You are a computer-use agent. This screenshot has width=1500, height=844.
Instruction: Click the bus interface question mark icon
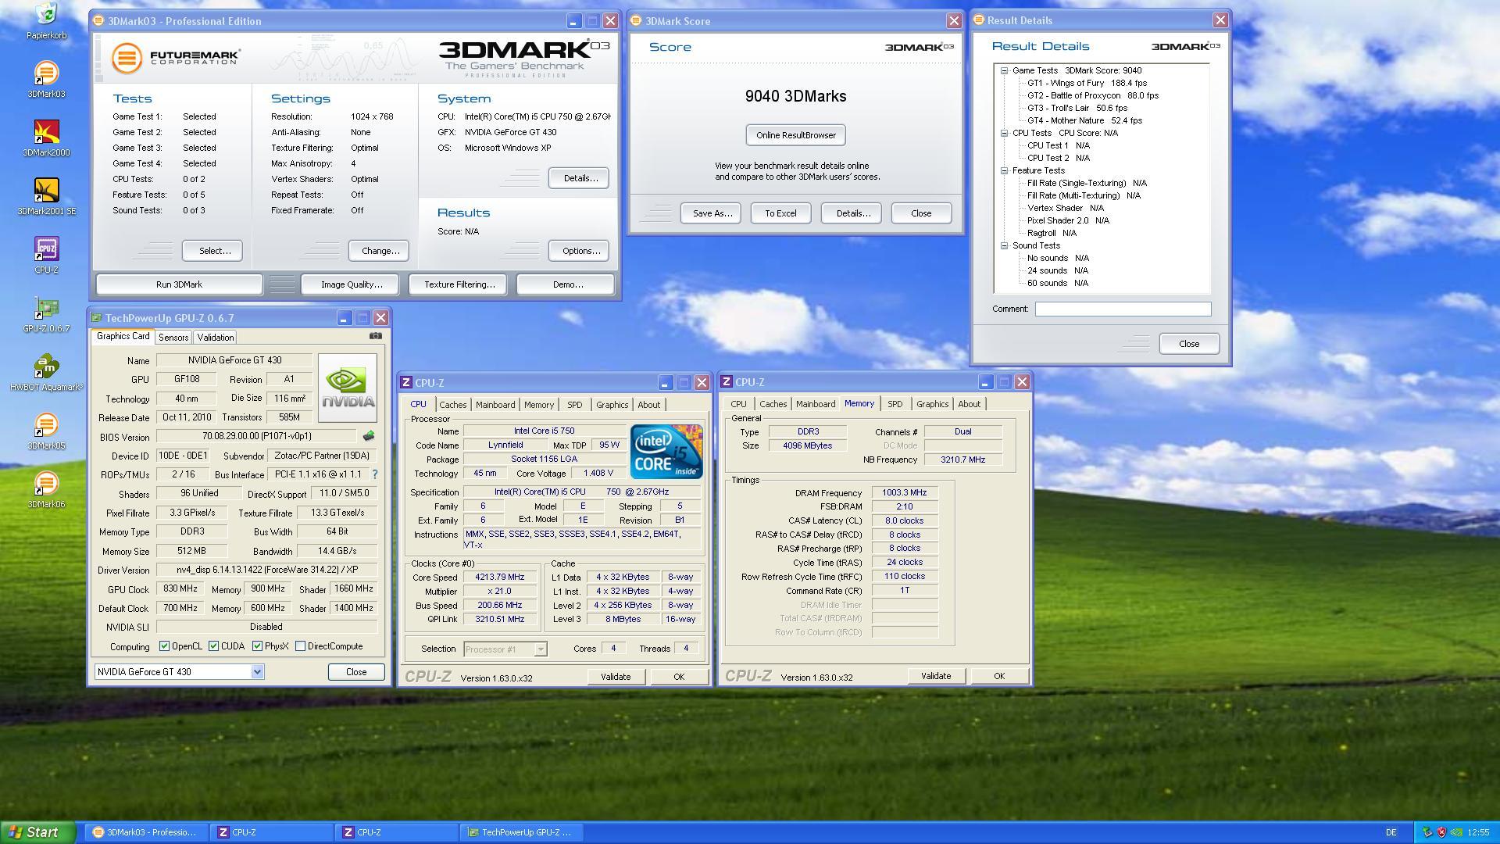coord(375,474)
